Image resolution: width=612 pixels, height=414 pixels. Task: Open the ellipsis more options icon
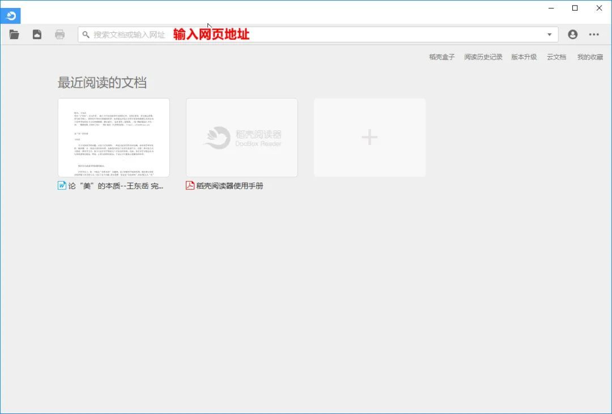(x=594, y=34)
